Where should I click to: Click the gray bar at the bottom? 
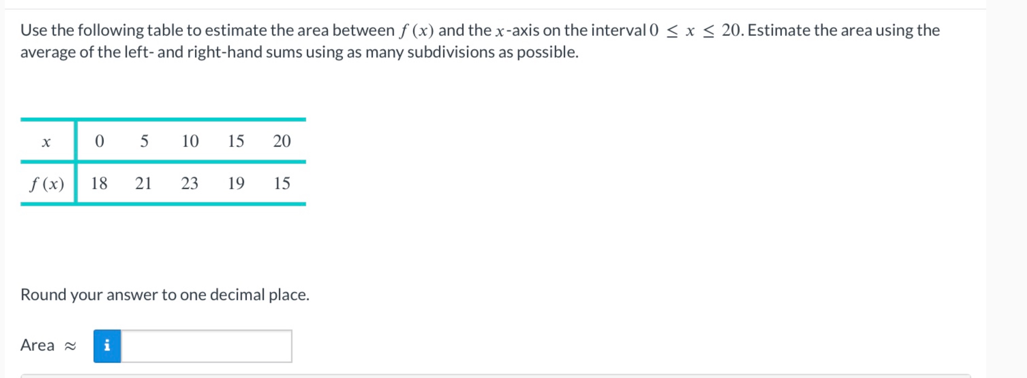[513, 376]
